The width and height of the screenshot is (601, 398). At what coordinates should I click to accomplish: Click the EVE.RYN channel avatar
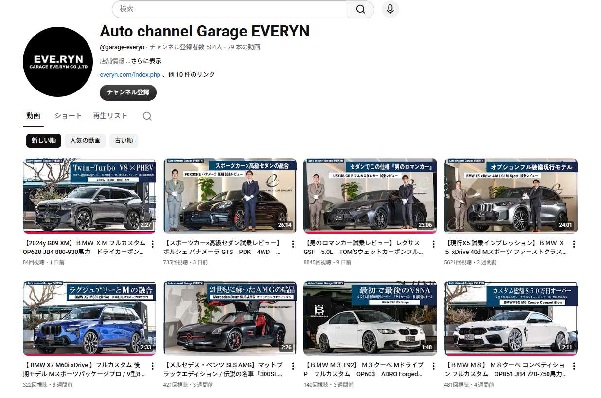coord(57,62)
